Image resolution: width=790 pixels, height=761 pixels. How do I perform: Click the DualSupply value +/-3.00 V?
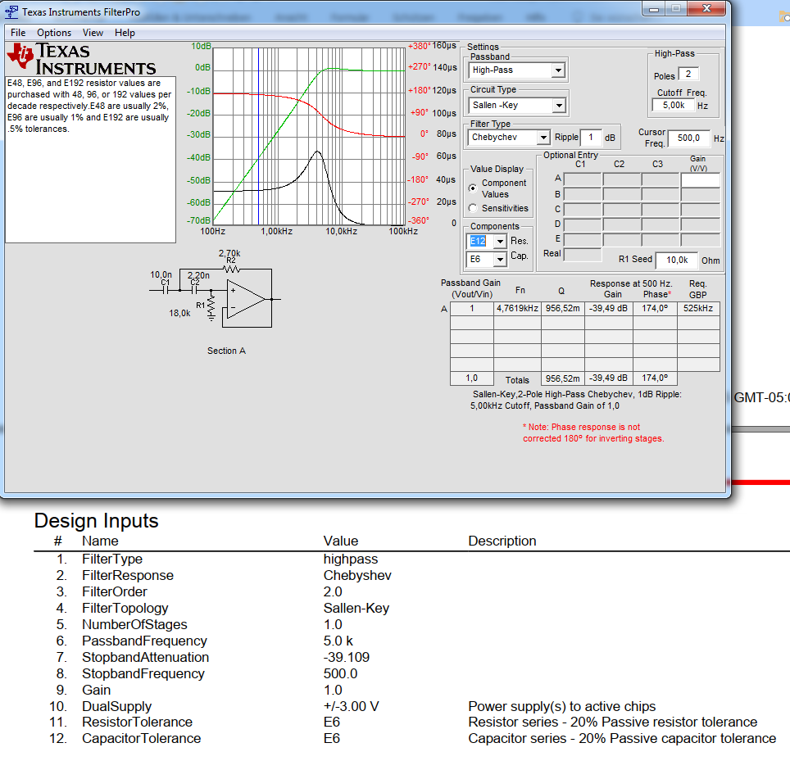[x=351, y=706]
